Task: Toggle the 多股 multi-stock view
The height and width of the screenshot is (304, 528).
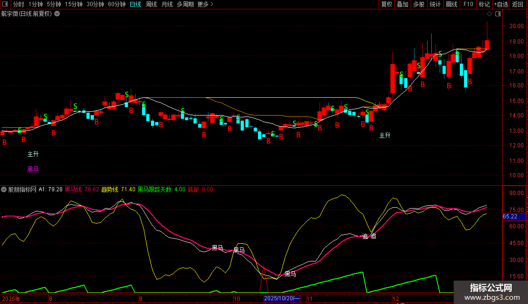Action: (419, 4)
